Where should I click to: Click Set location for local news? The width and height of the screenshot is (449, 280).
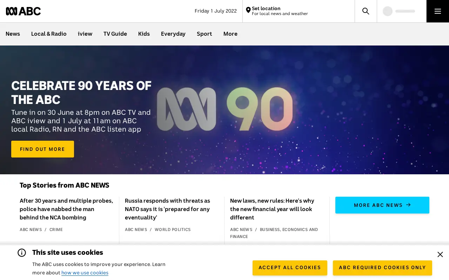coord(299,11)
